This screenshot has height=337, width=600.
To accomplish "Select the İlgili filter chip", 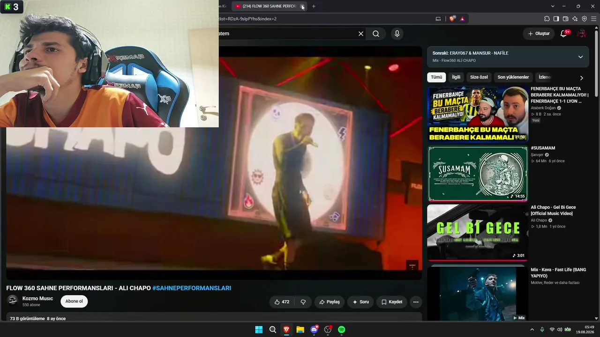I will 456,77.
